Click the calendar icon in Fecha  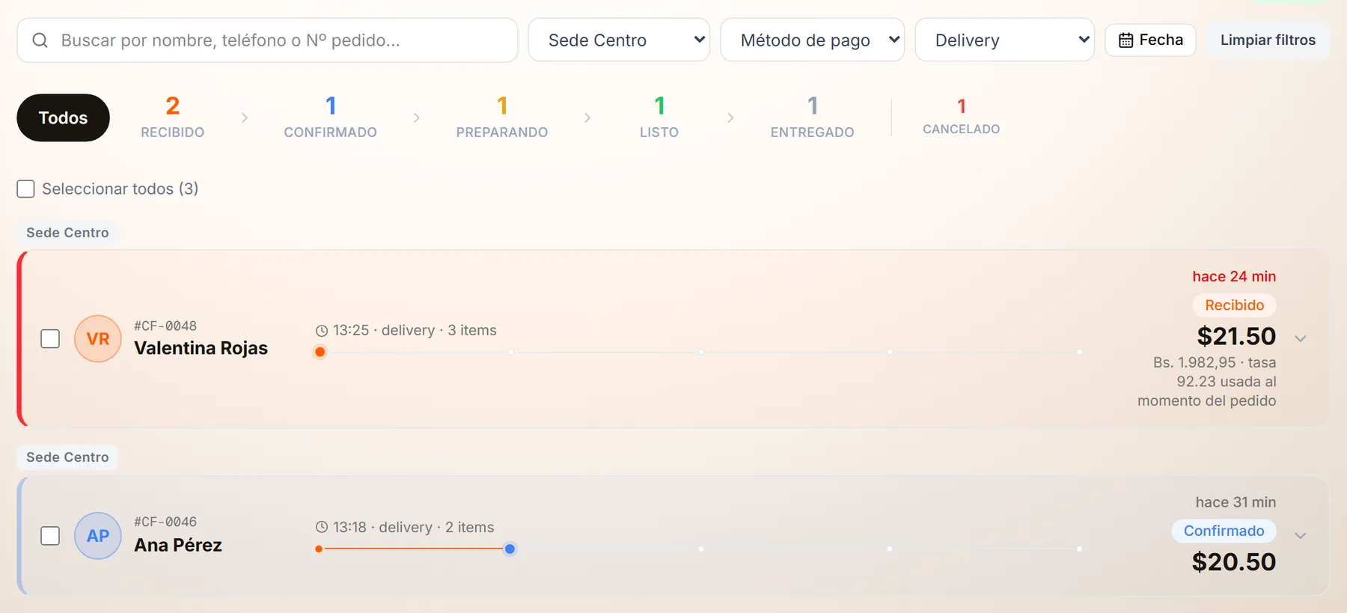[x=1125, y=40]
